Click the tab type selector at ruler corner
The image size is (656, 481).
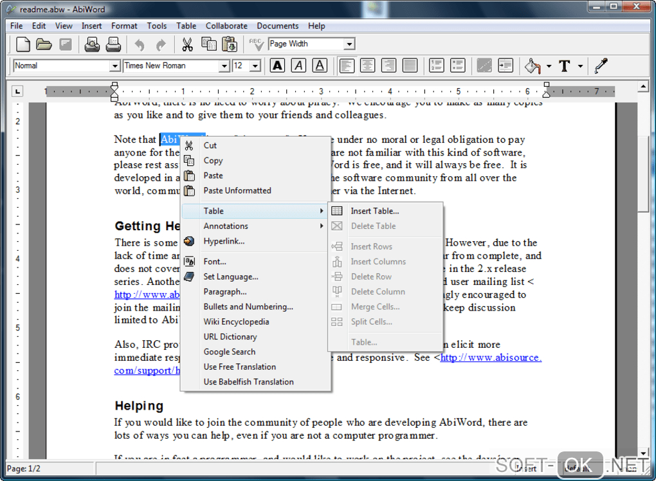point(17,91)
